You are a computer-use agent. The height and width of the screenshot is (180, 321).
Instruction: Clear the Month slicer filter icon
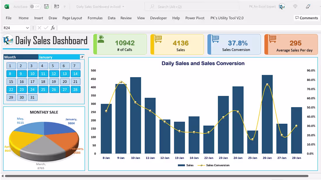[x=82, y=57]
